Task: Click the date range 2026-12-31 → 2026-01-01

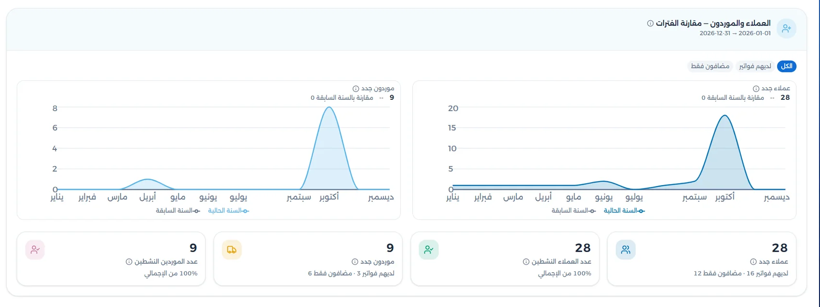Action: 735,33
